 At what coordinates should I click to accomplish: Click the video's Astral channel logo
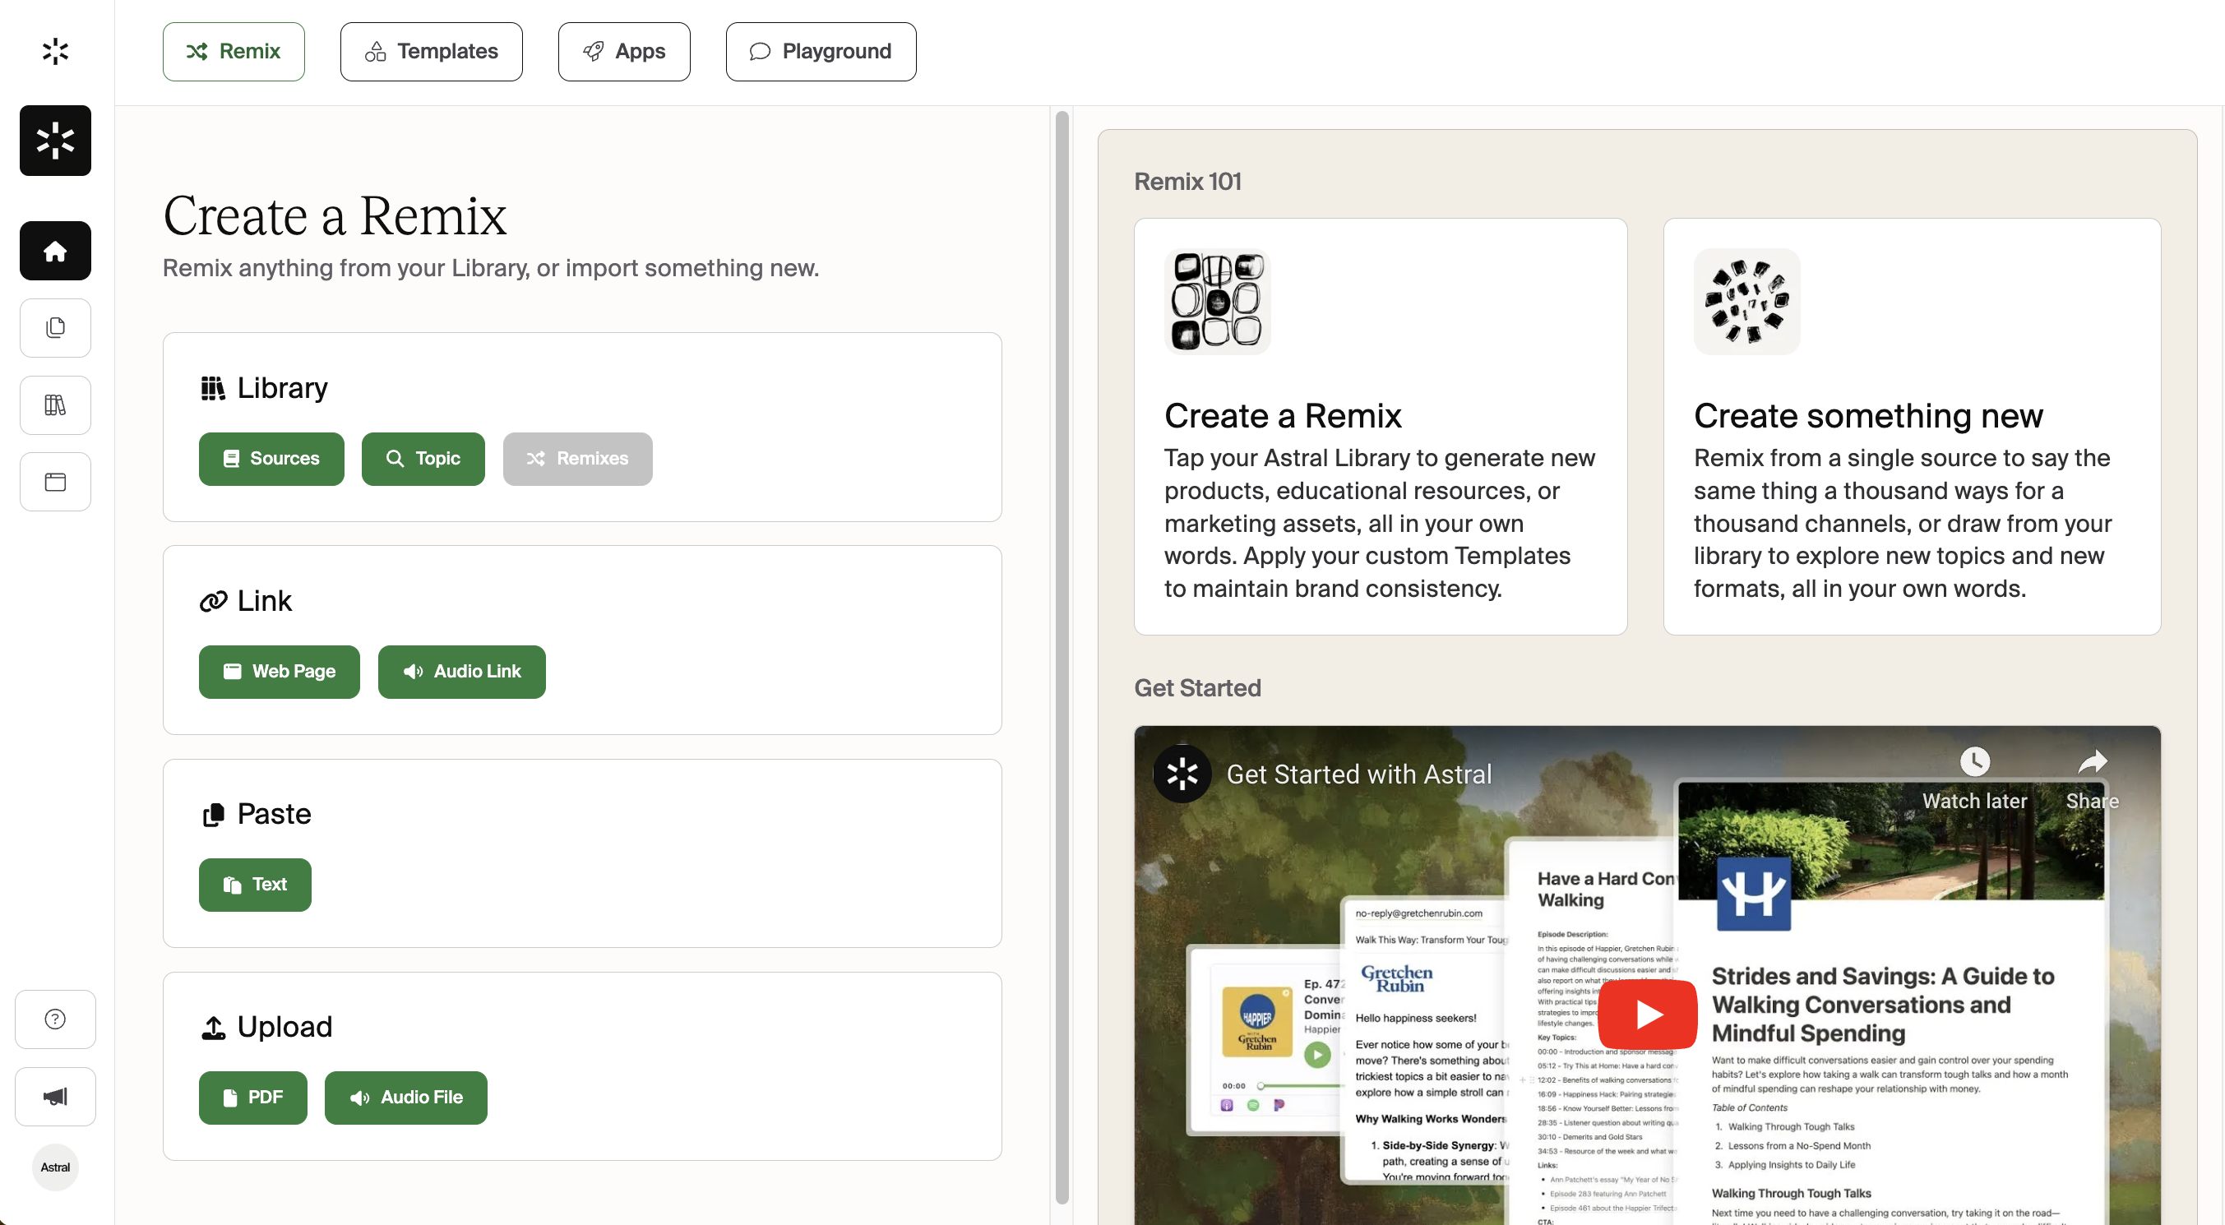coord(1182,774)
